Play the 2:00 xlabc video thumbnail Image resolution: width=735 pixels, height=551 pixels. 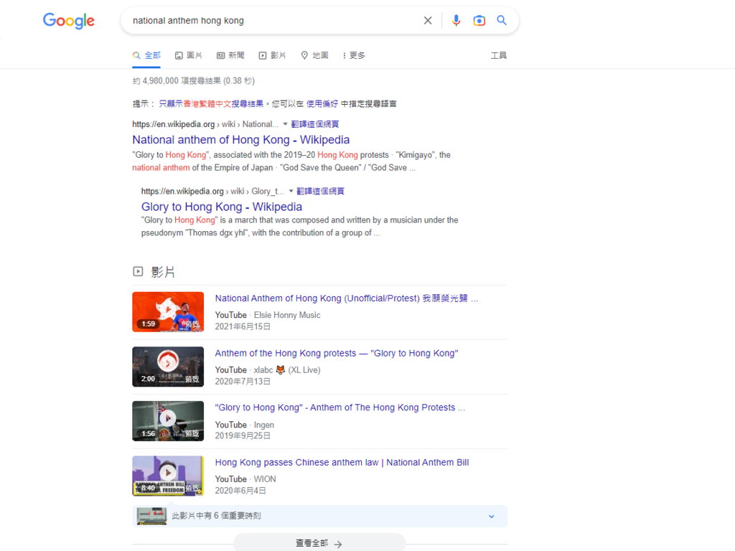(168, 367)
